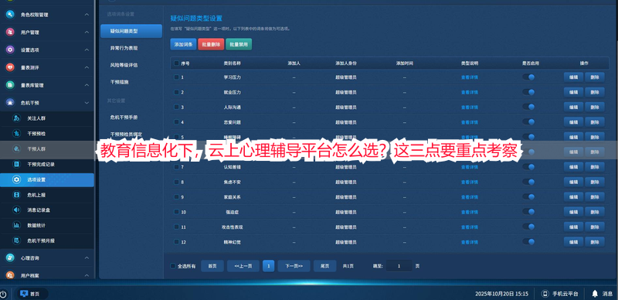Expand 量表库管理 with its chevron
This screenshot has width=618, height=300.
click(x=87, y=85)
